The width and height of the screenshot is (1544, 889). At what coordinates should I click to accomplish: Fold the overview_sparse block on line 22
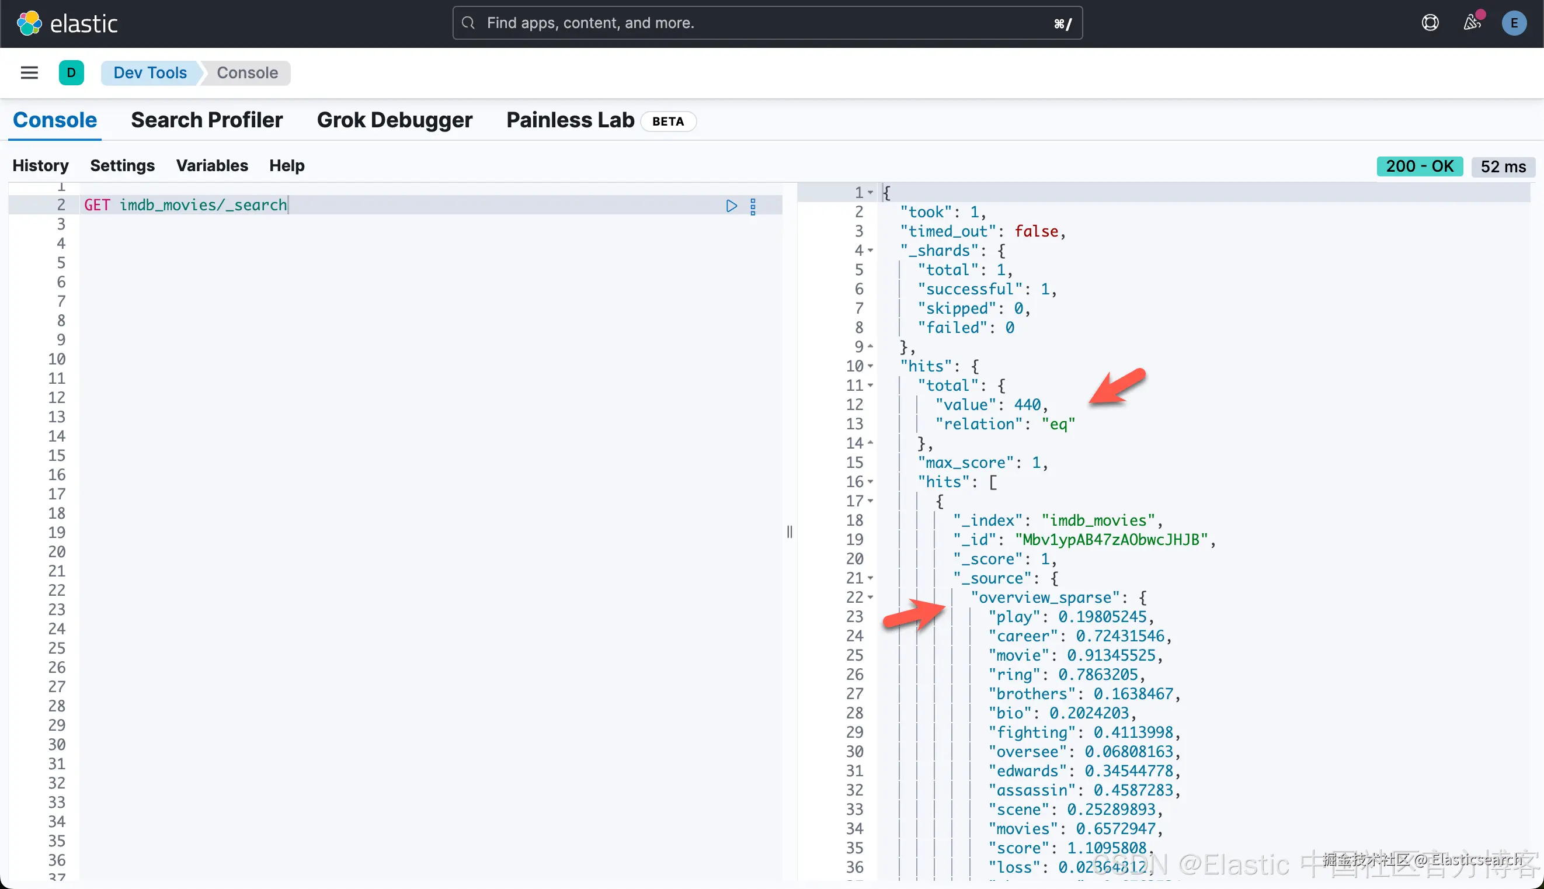pos(871,598)
